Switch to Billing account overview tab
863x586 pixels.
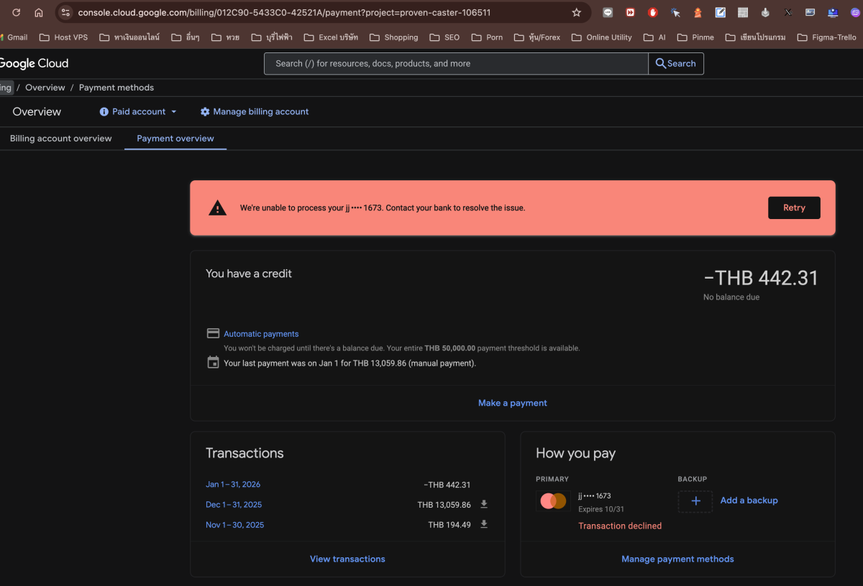(x=61, y=139)
